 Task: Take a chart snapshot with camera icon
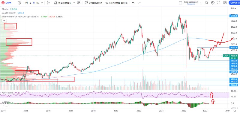tap(225, 3)
